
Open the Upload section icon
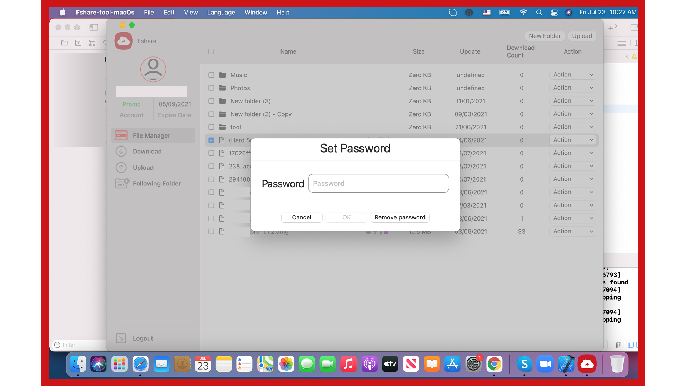click(121, 168)
